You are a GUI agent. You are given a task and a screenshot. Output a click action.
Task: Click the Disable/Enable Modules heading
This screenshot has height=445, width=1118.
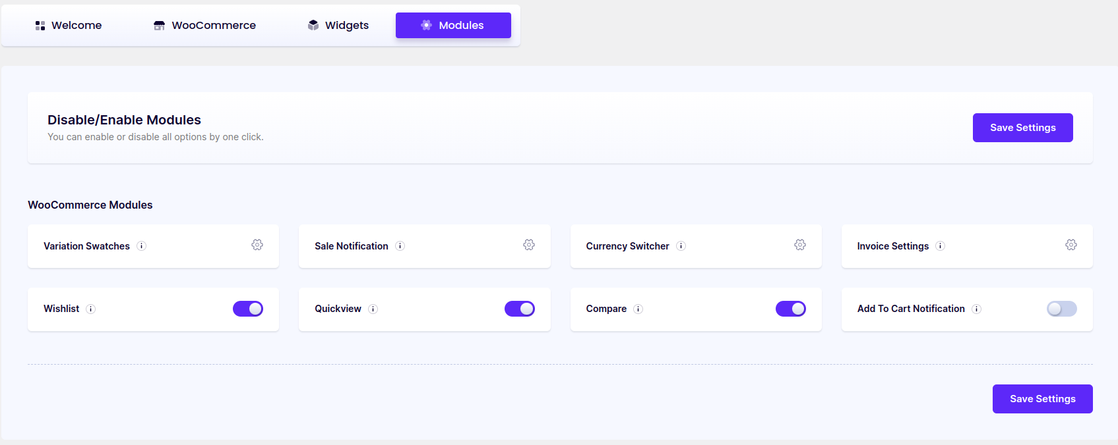(x=124, y=120)
